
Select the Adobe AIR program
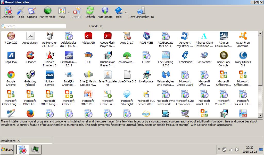coord(88,38)
